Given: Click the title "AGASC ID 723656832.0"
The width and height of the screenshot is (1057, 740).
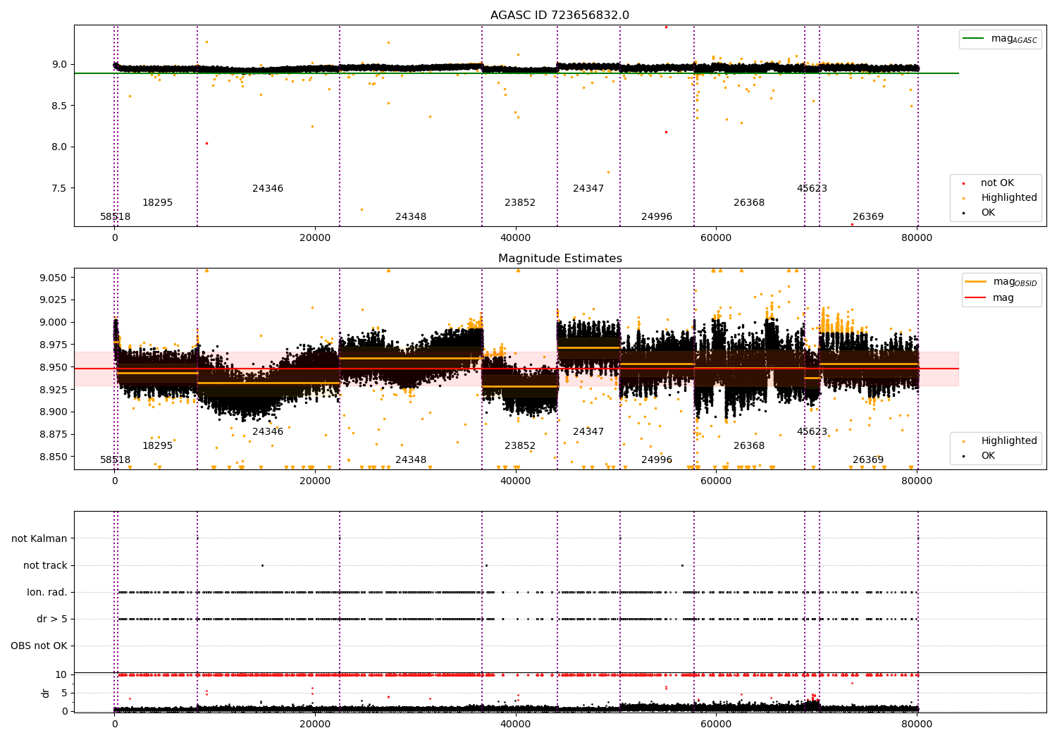Looking at the screenshot, I should click(x=560, y=16).
